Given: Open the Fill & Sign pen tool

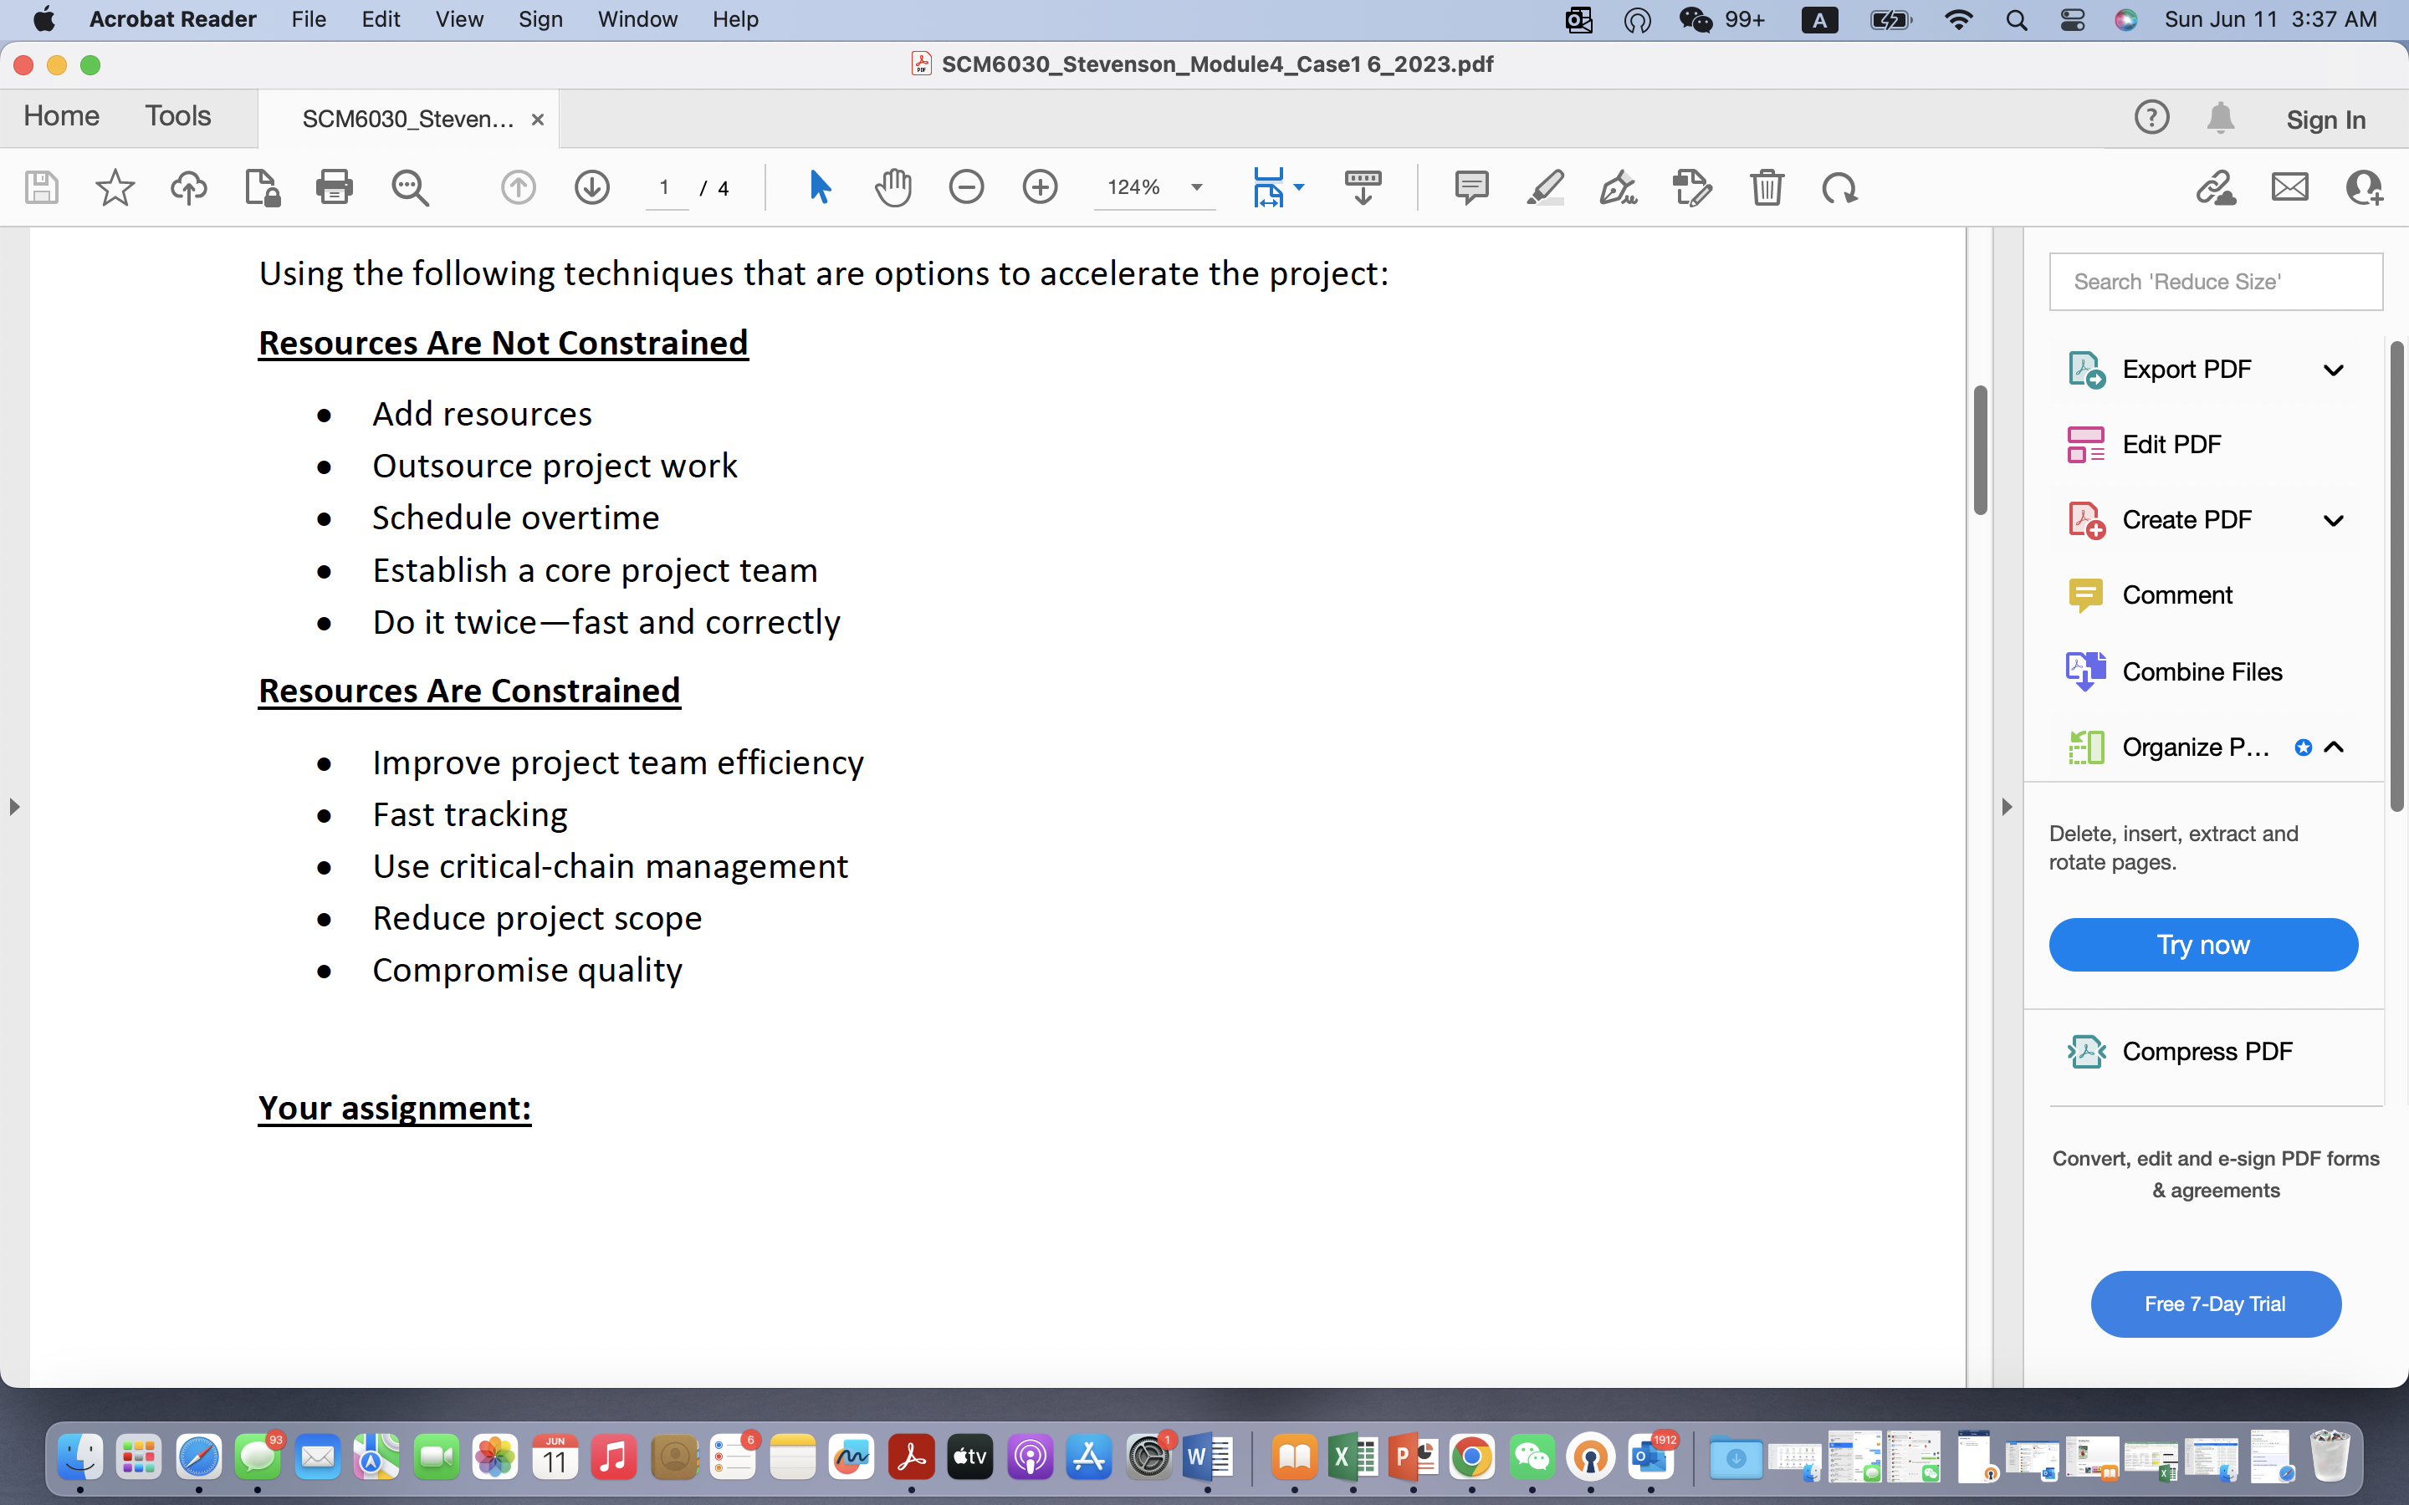Looking at the screenshot, I should coord(1617,187).
